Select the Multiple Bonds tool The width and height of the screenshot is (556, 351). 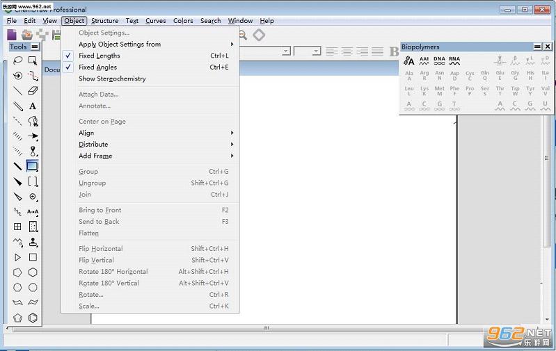click(x=17, y=106)
